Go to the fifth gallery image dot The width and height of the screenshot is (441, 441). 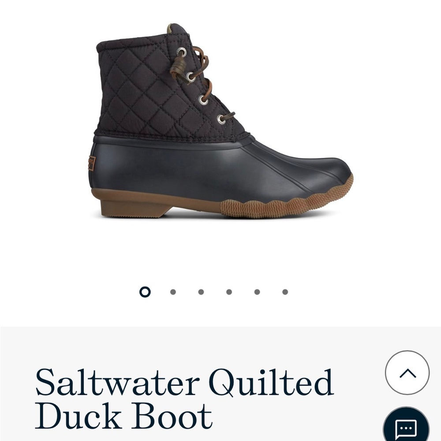point(257,292)
